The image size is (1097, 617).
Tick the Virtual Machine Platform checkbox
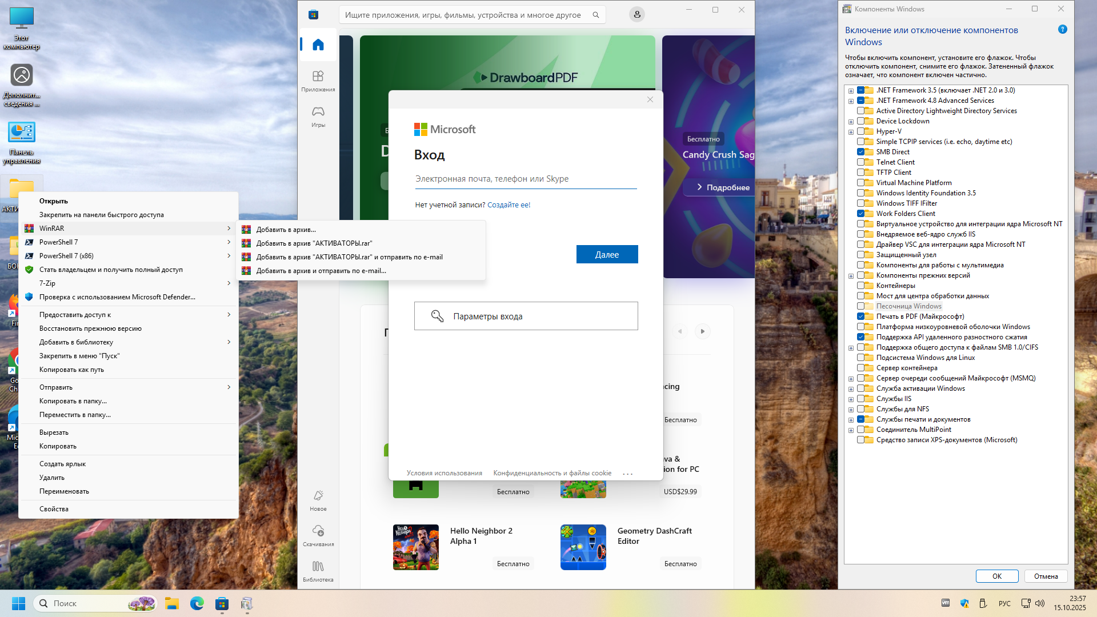click(860, 183)
